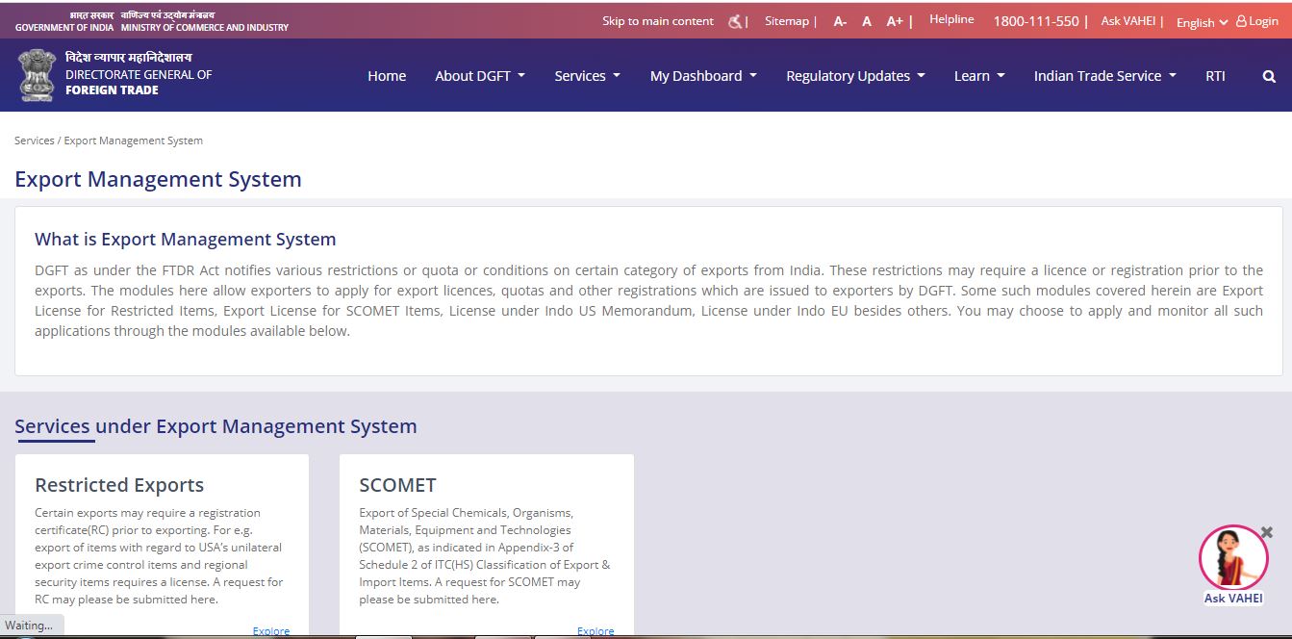This screenshot has width=1292, height=639.
Task: Open the Sitemap link
Action: coord(786,20)
